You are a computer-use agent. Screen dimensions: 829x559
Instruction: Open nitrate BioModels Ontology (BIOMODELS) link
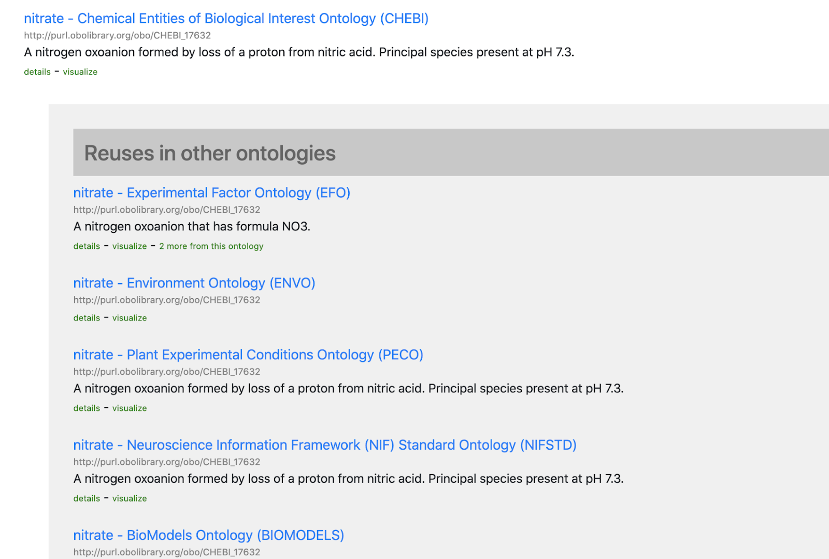point(208,535)
